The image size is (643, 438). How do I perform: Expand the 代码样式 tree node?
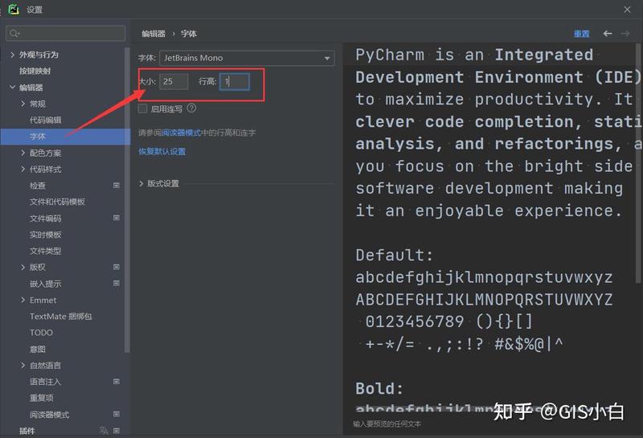pyautogui.click(x=23, y=169)
